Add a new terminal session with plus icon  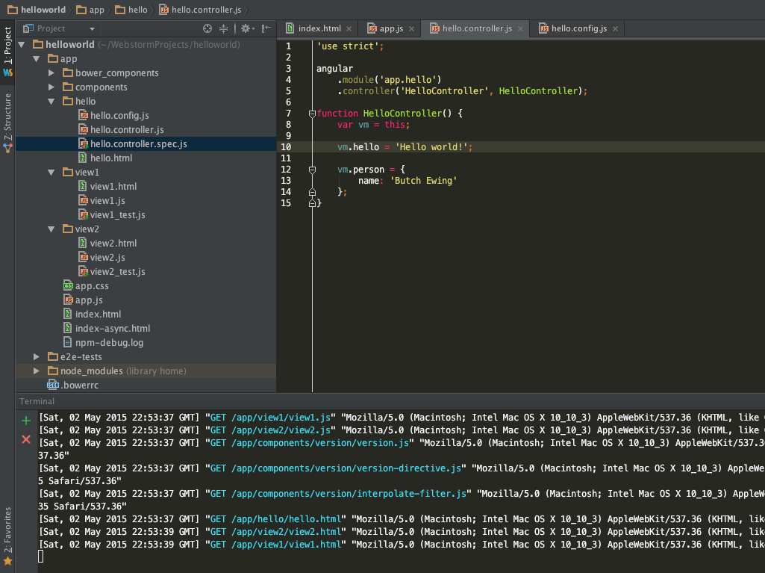click(x=26, y=421)
